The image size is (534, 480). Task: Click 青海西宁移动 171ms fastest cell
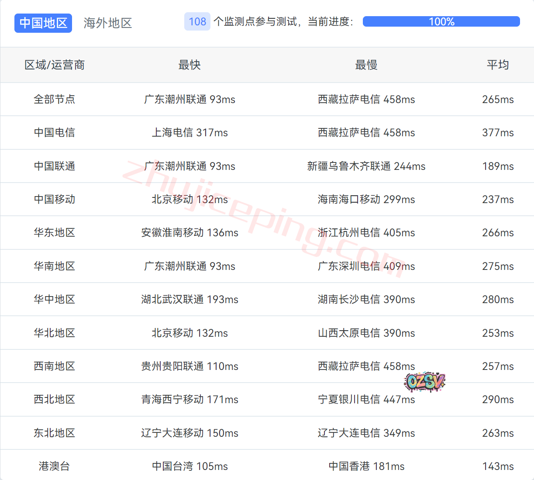tap(189, 400)
